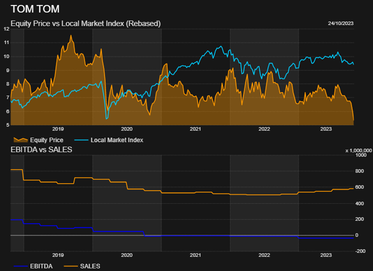The image size is (373, 271).
Task: Select the Equity Price vs Local Market Index title
Action: 86,24
